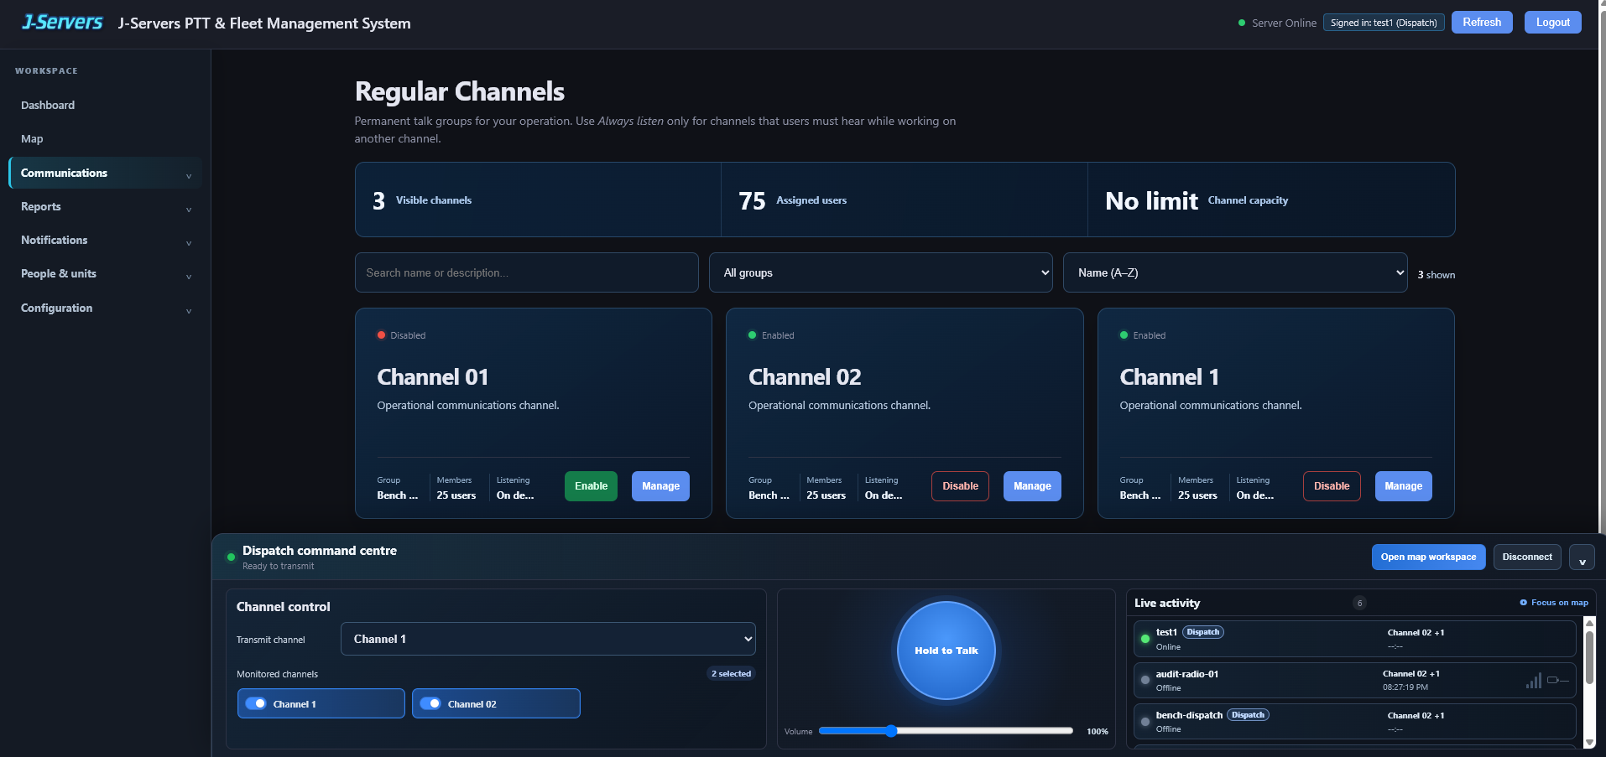Log out using the Logout button
Viewport: 1606px width, 757px height.
1552,23
